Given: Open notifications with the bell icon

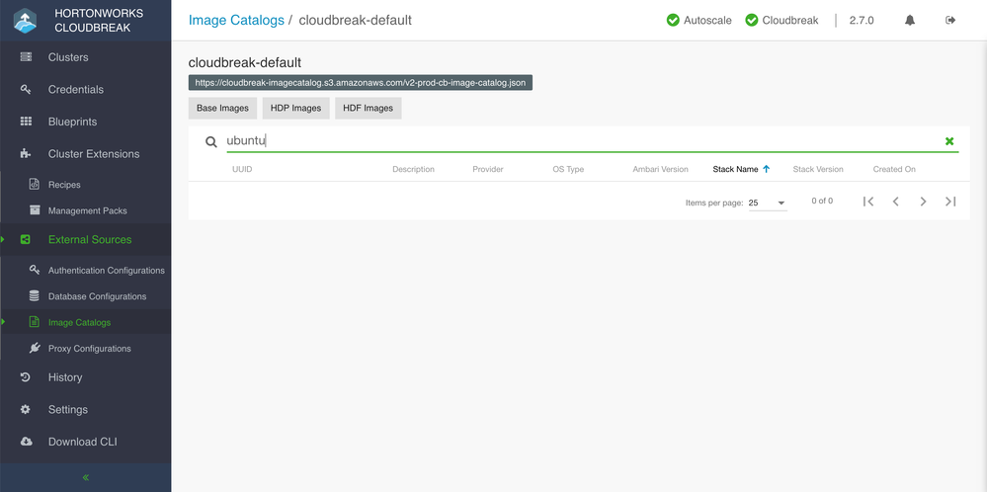Looking at the screenshot, I should pyautogui.click(x=910, y=20).
